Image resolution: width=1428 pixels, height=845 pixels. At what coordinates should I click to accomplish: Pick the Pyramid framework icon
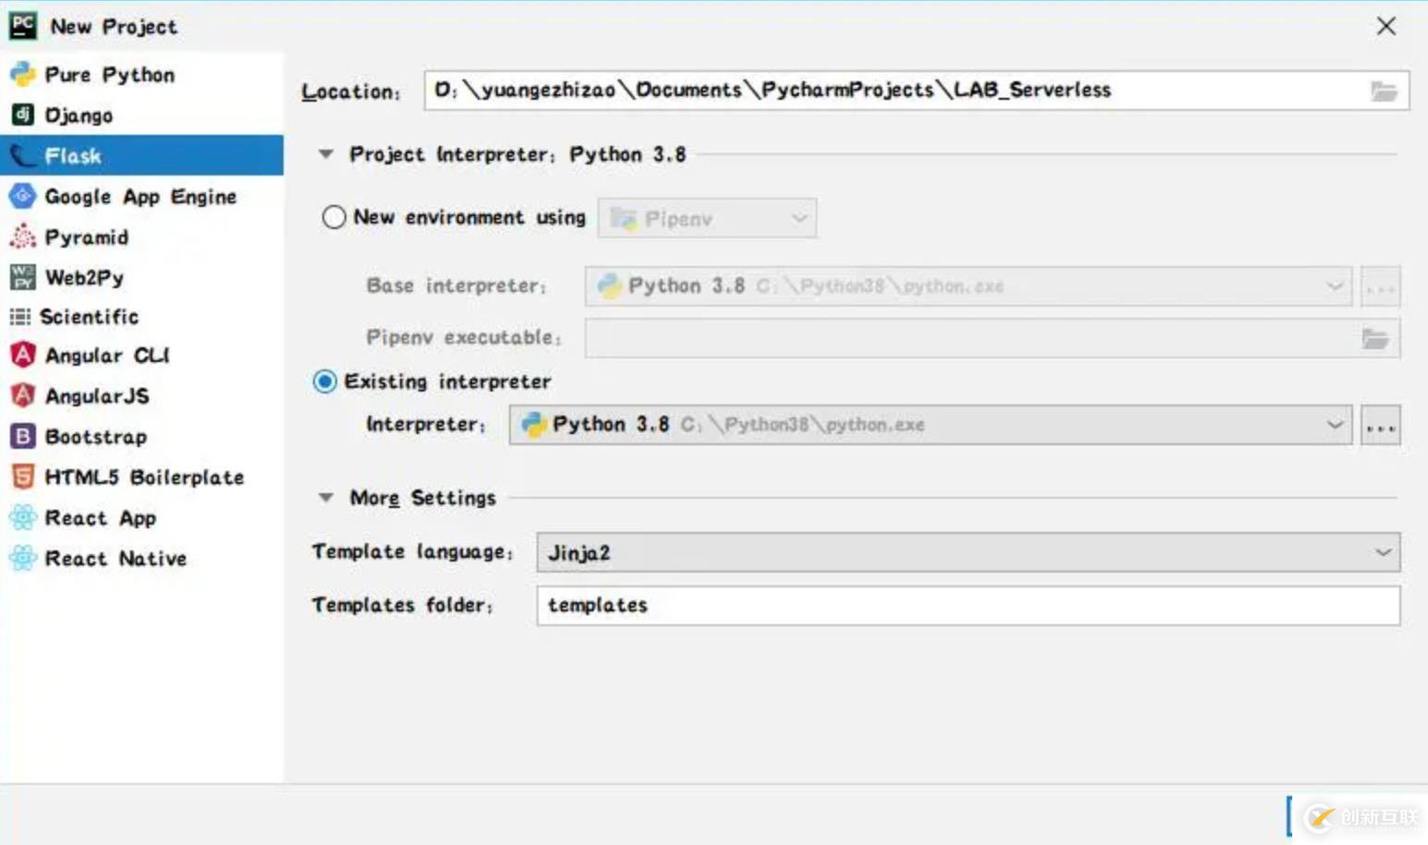click(x=22, y=237)
